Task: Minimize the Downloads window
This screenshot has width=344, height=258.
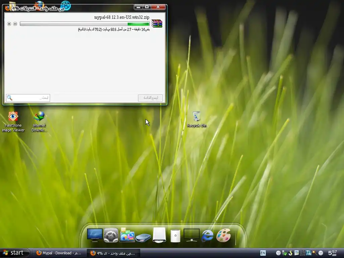Action: [138, 7]
